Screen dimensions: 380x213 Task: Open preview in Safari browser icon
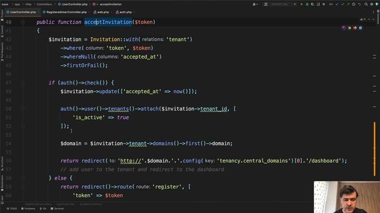point(360,28)
